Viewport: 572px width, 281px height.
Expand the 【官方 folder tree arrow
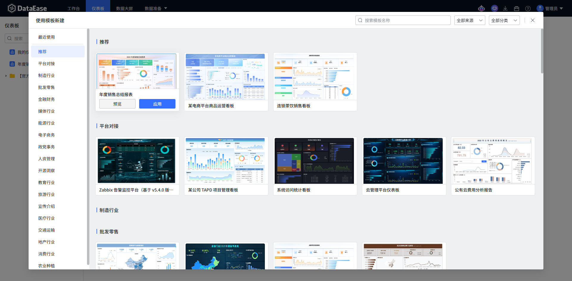click(x=6, y=76)
